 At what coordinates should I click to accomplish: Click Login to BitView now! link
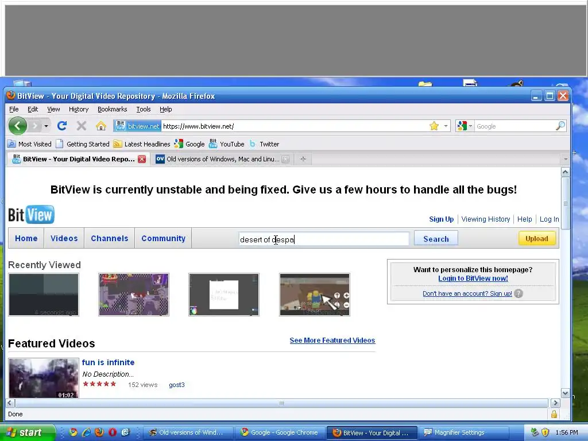pos(473,278)
